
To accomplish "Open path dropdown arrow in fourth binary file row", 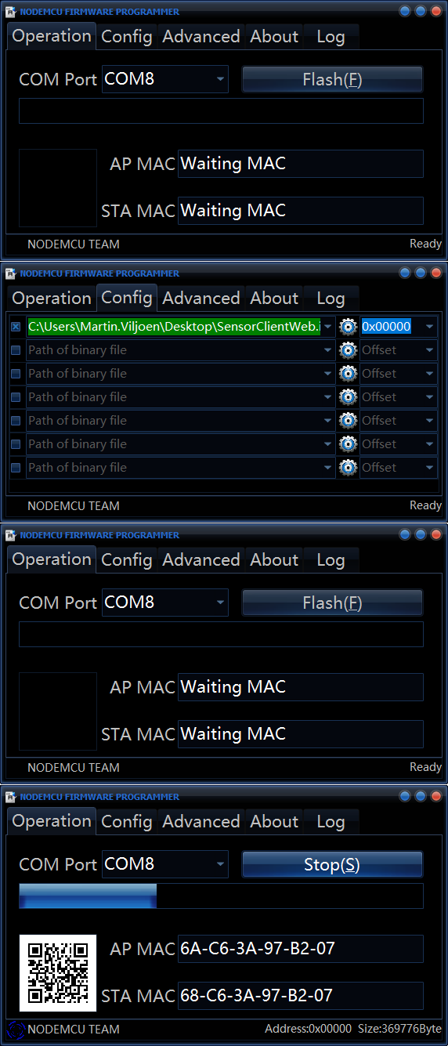I will (x=327, y=397).
